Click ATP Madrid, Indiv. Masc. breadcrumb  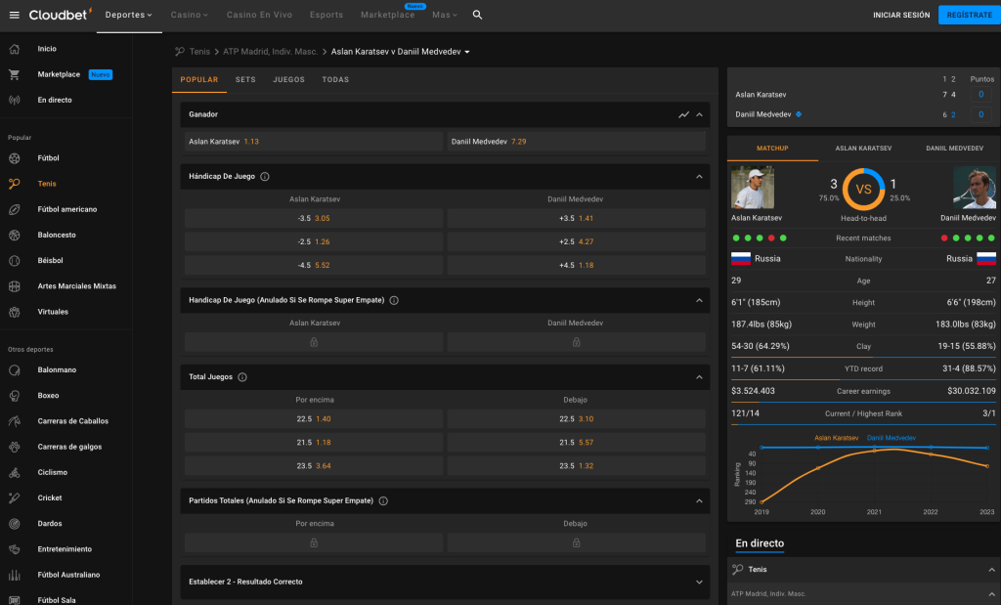coord(270,52)
